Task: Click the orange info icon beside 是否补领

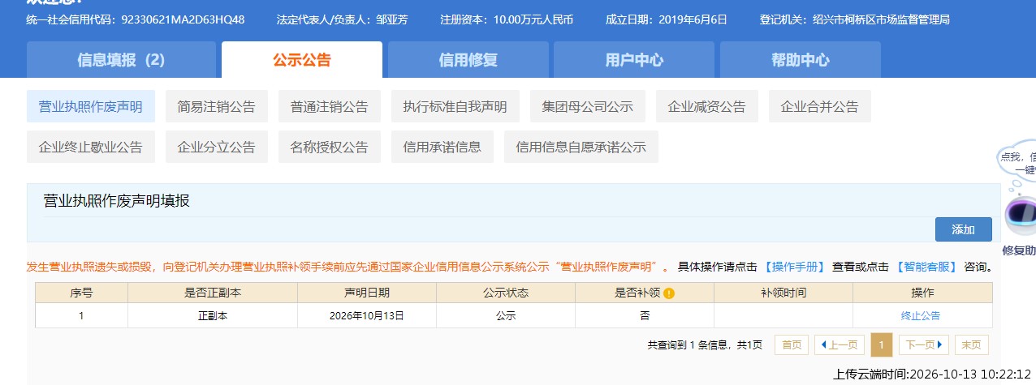Action: (669, 293)
